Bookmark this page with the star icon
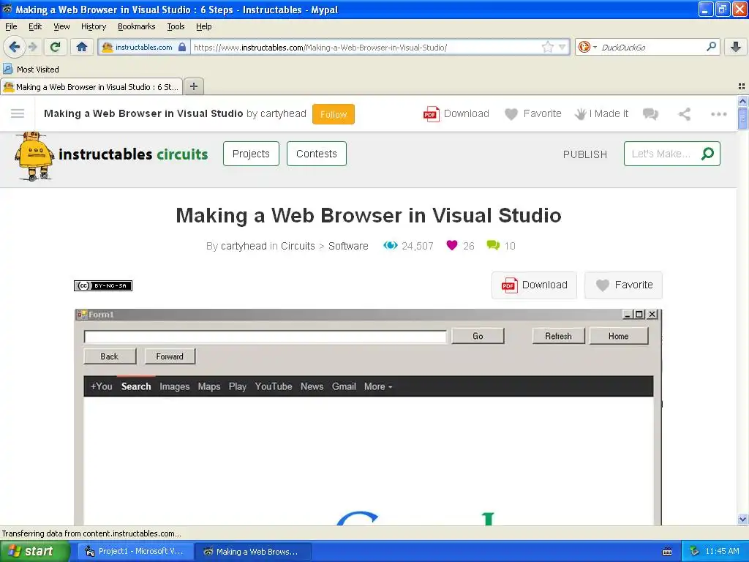 pyautogui.click(x=547, y=47)
